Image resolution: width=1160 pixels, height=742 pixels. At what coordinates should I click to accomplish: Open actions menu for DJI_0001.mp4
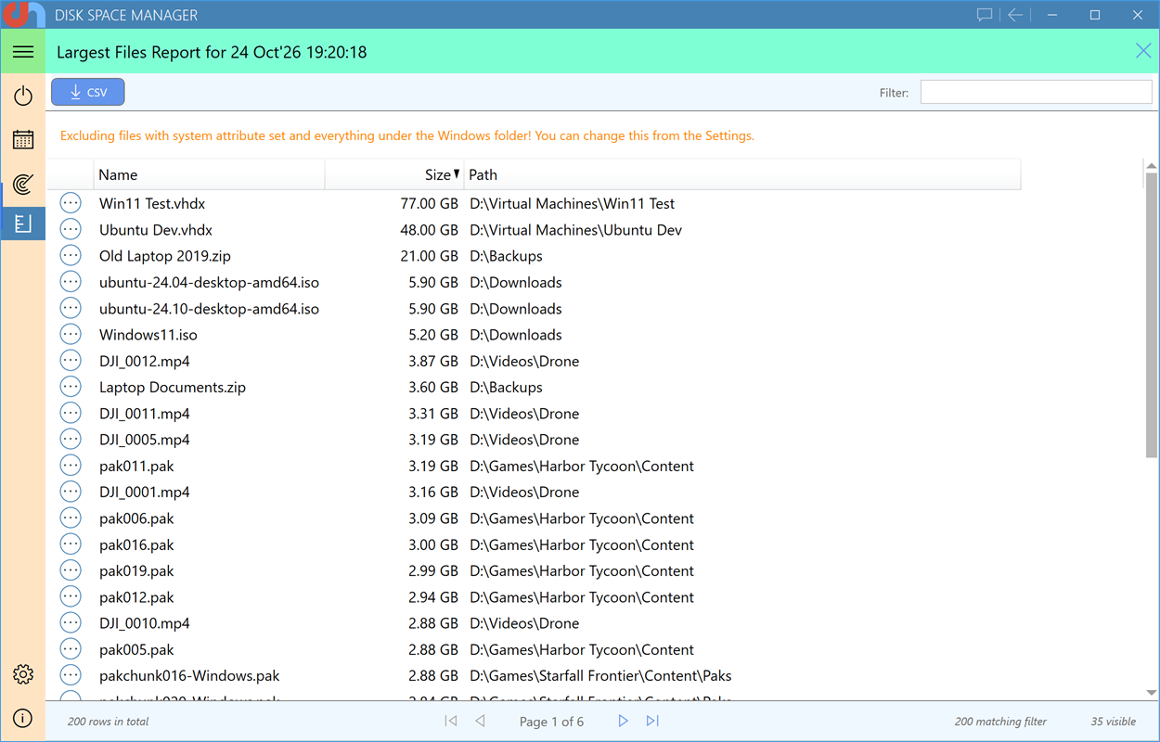click(71, 492)
